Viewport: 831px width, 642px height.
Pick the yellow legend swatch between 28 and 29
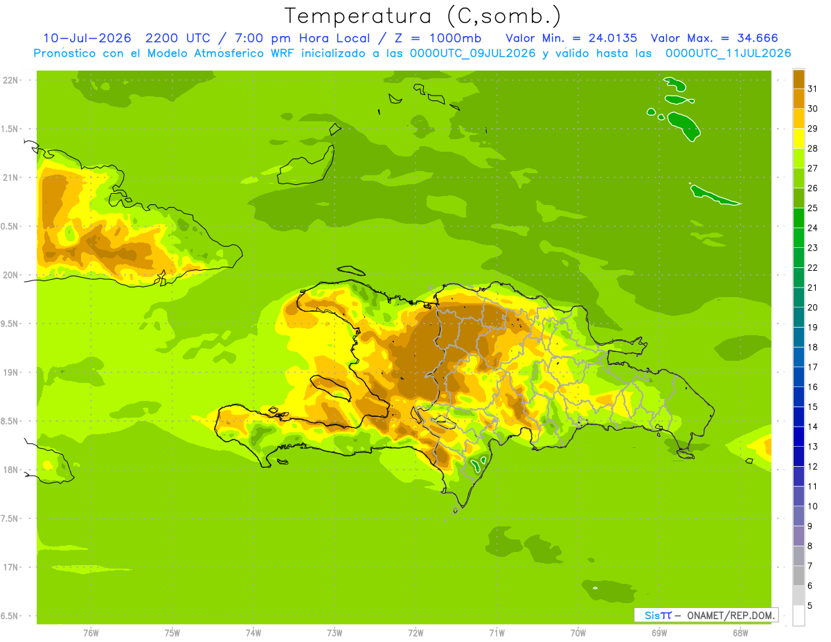tap(798, 139)
